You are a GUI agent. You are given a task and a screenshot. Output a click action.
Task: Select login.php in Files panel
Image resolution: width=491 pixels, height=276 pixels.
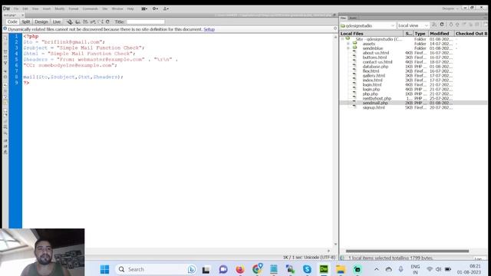pyautogui.click(x=371, y=89)
